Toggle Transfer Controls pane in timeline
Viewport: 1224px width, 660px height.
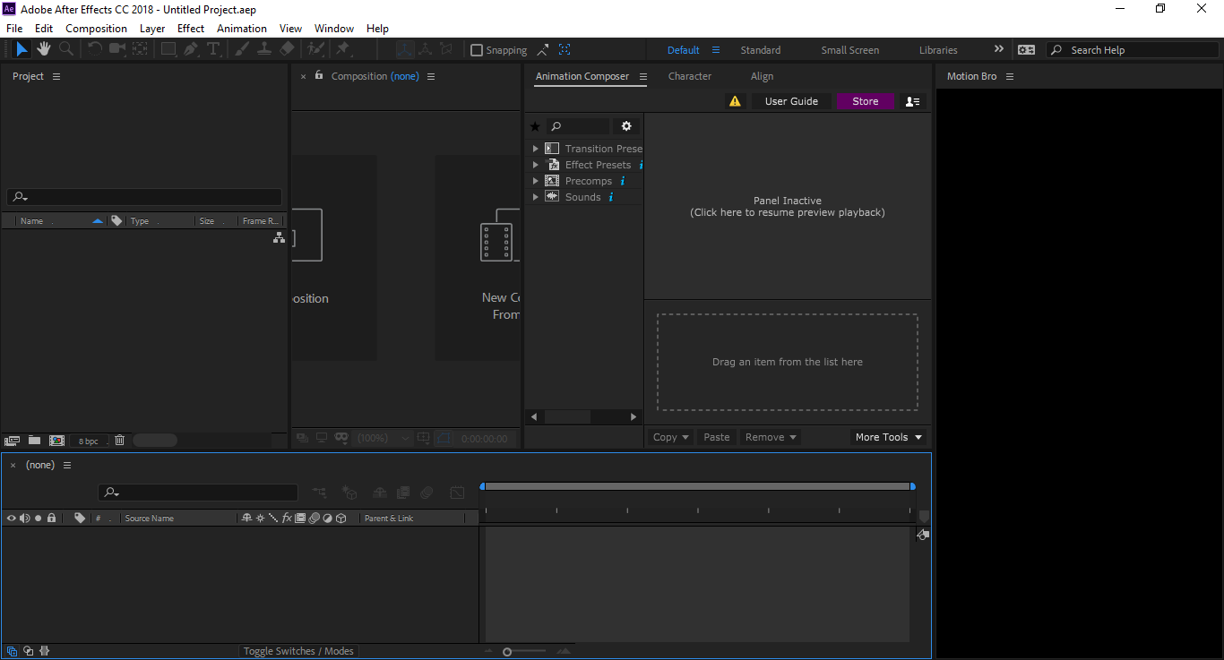(29, 651)
